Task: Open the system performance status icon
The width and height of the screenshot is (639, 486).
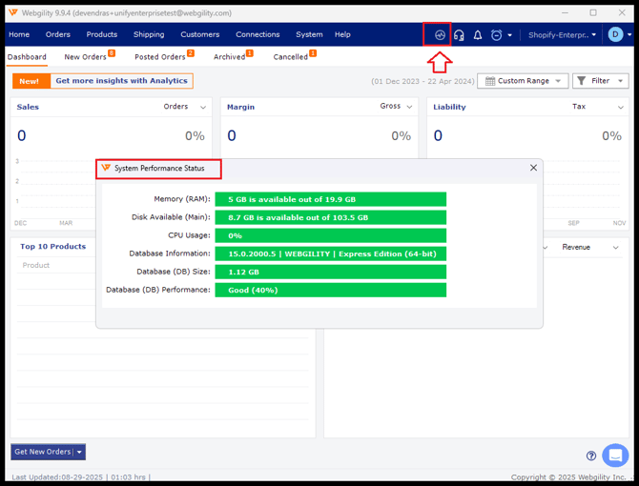Action: pos(440,35)
